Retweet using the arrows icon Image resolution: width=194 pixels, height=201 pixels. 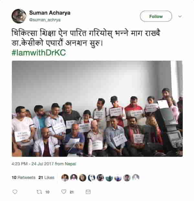tap(39, 192)
